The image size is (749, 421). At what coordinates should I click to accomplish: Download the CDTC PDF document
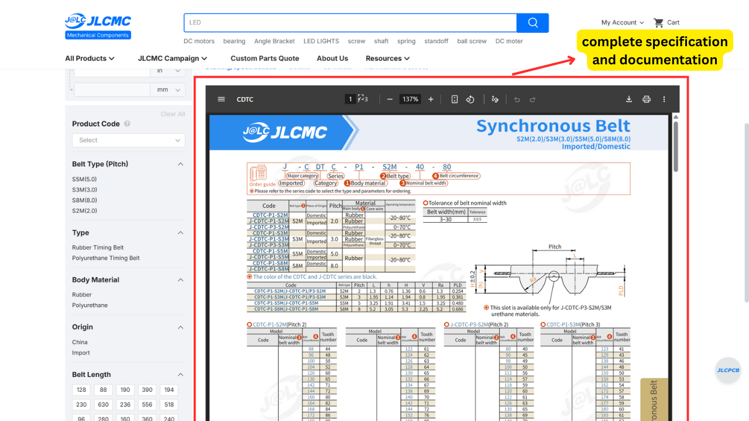pos(629,99)
